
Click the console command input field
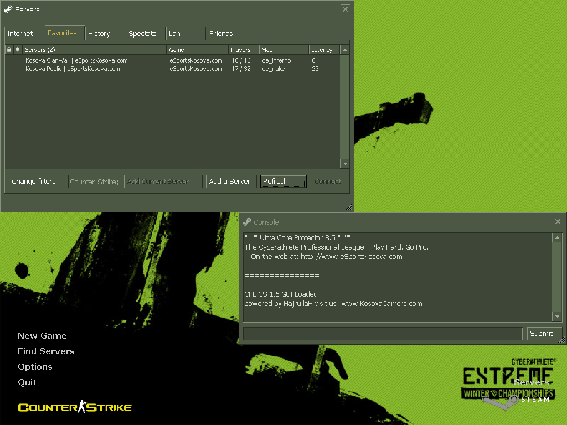(382, 334)
